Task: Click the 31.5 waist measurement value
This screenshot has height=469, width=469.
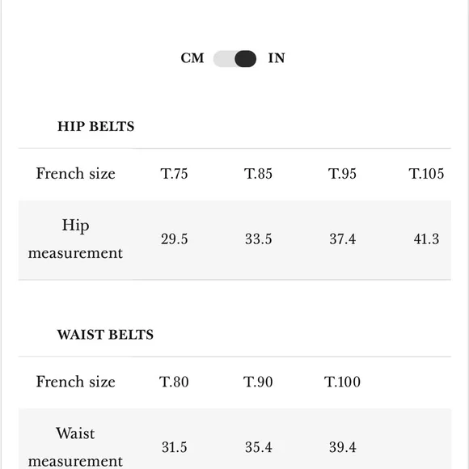Action: click(x=175, y=447)
